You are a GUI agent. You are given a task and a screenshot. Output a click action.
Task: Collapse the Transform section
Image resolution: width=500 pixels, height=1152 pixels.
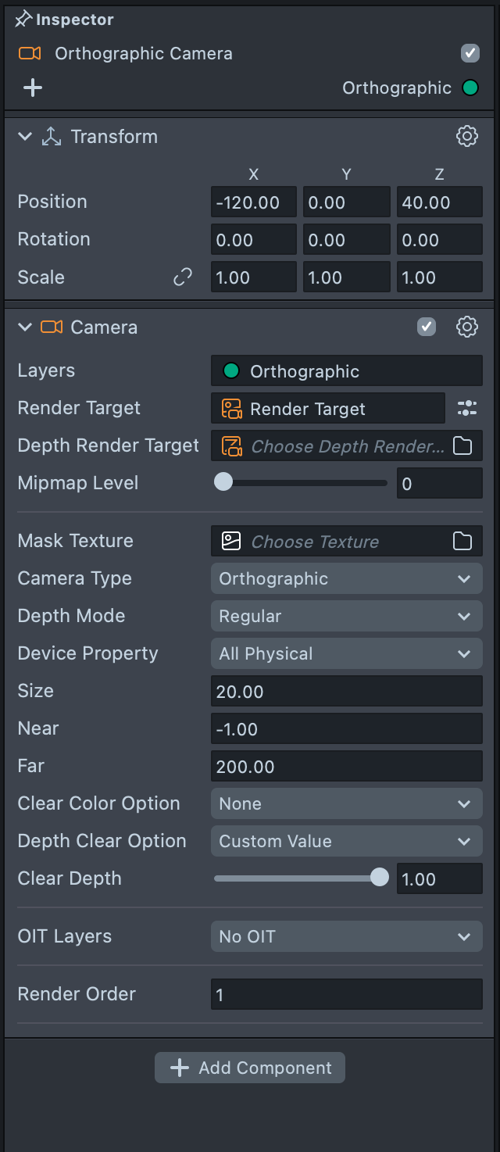(25, 137)
